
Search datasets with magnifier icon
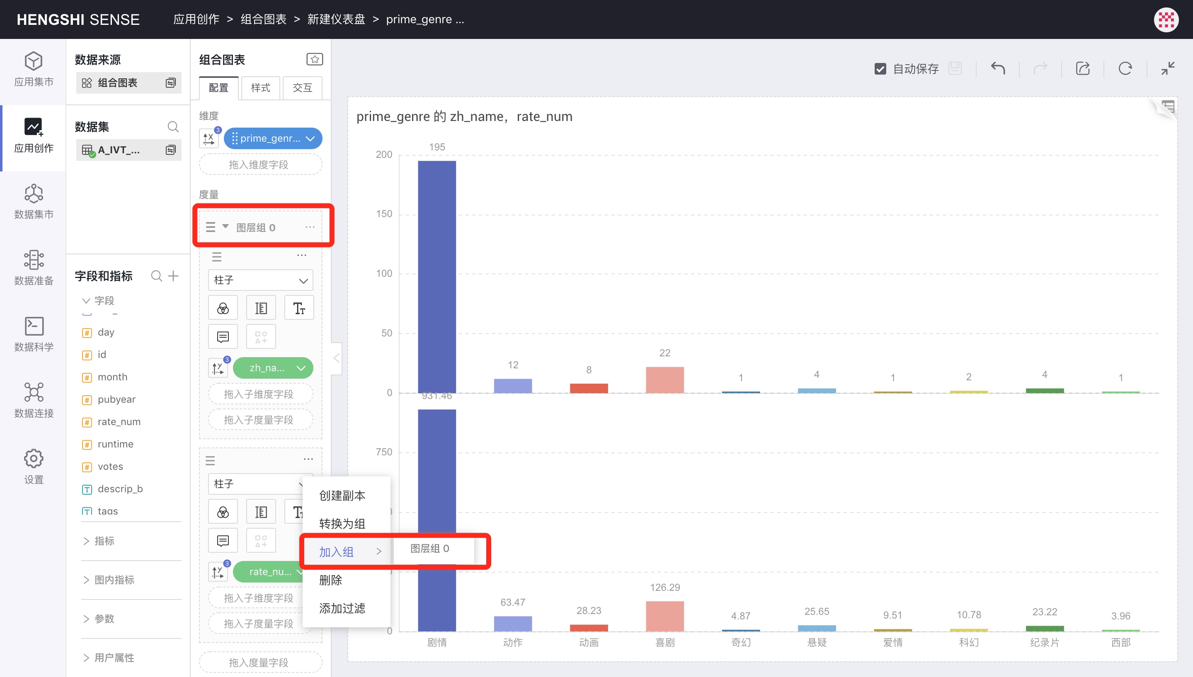(x=173, y=126)
